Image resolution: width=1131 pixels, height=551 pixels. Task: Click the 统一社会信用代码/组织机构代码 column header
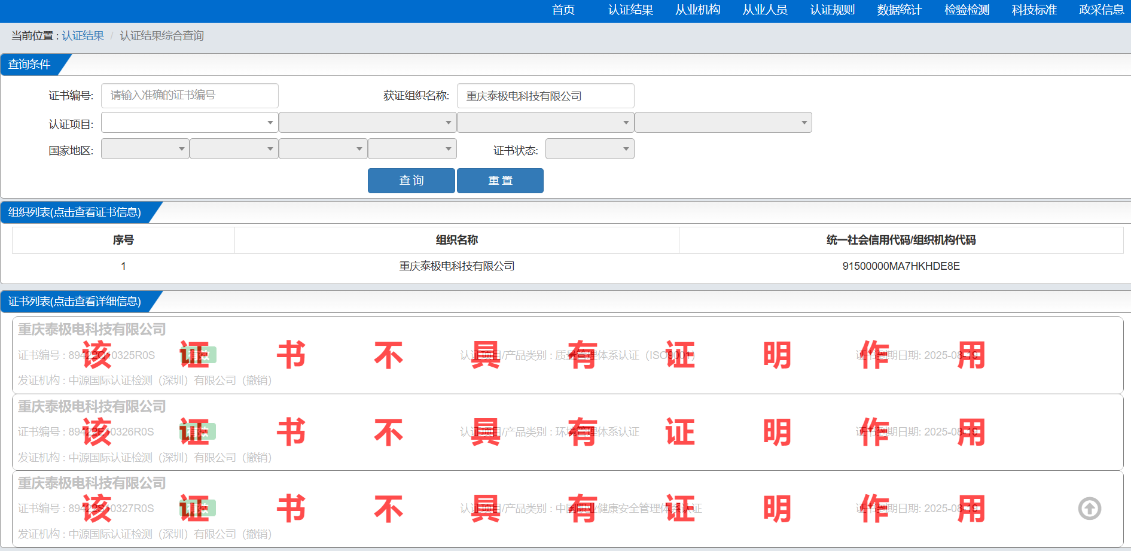pyautogui.click(x=901, y=240)
